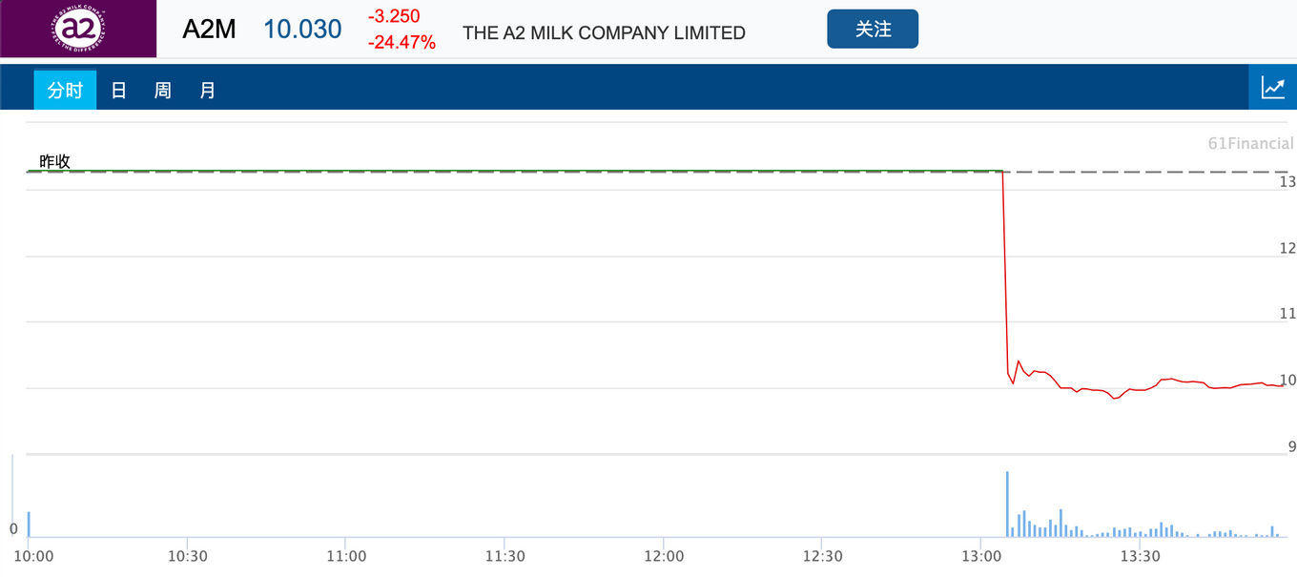Click the 13:00 time axis label

coord(981,556)
